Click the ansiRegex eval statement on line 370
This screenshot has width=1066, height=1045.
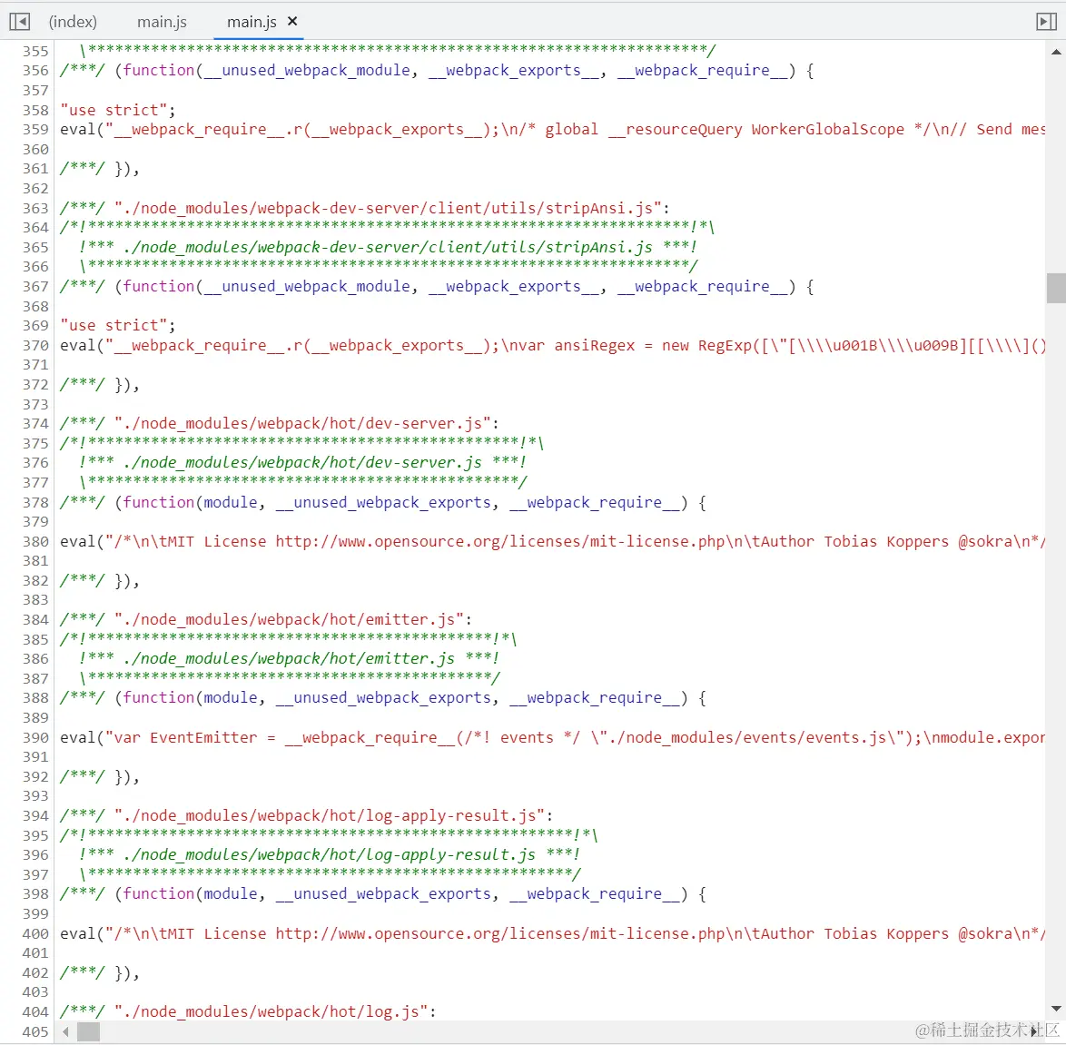552,345
